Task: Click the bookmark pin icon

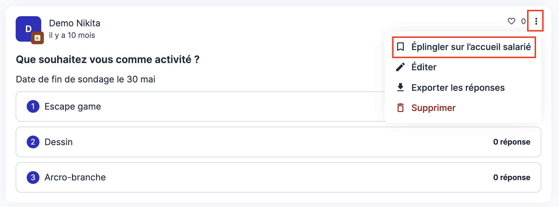Action: point(401,47)
